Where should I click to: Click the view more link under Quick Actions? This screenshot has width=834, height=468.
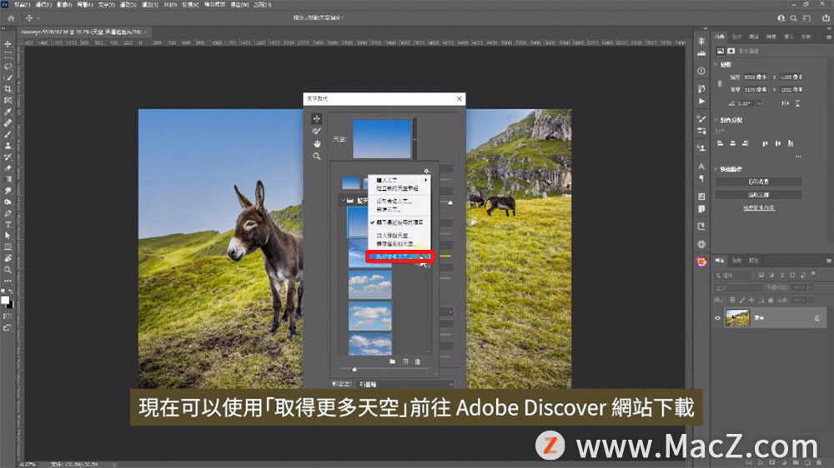coord(758,207)
